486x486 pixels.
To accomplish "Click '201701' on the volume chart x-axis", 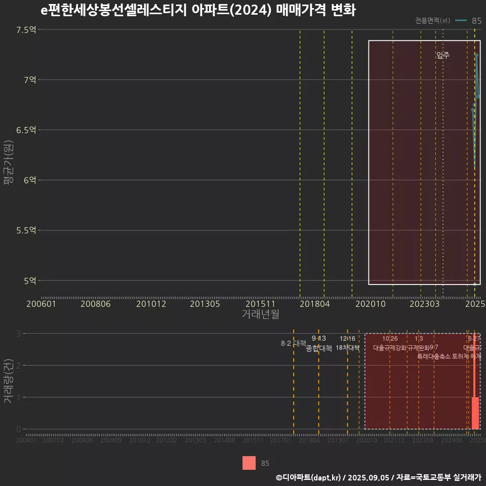I will (280, 440).
